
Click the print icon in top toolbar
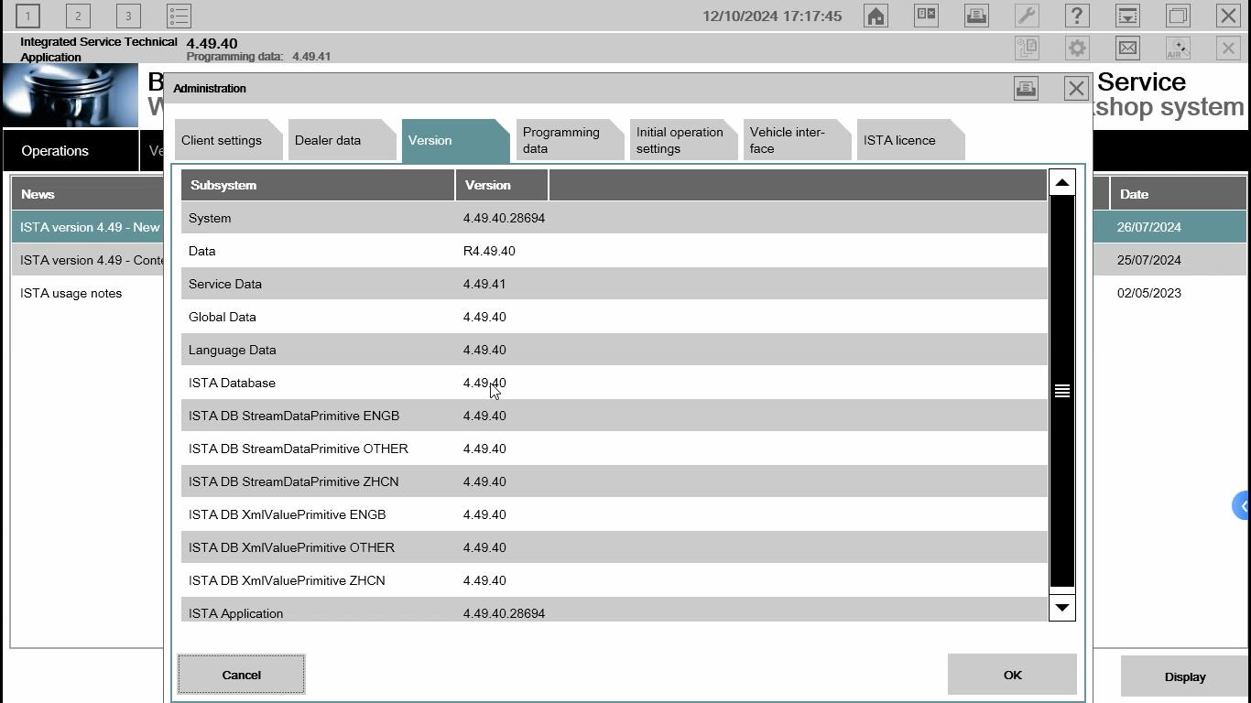[x=976, y=16]
